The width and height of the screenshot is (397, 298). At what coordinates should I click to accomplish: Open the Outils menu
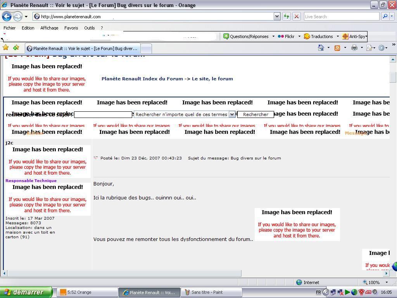[x=90, y=28]
